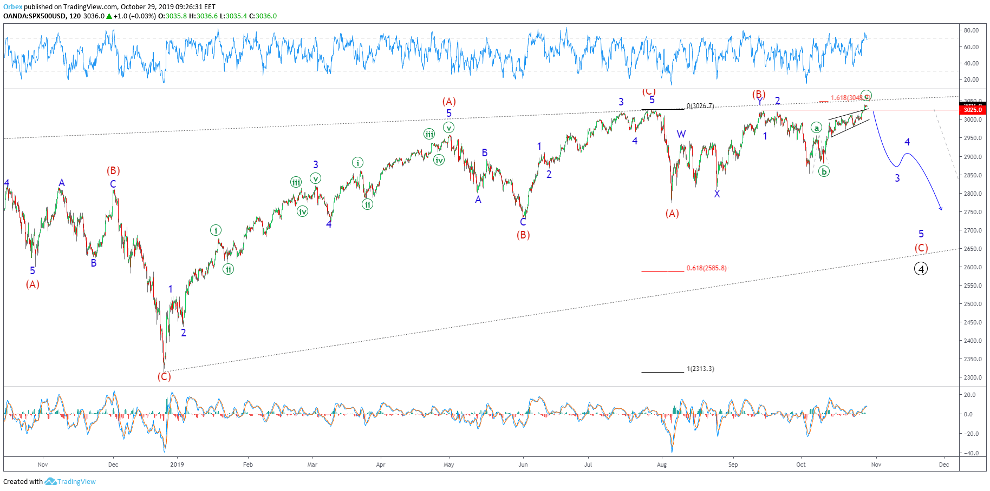Select the blue Y wave label

759,102
